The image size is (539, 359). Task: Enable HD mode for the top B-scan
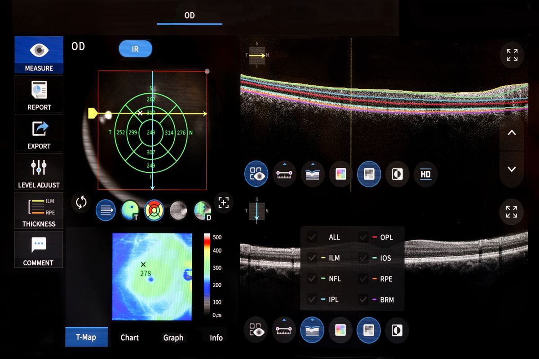pyautogui.click(x=425, y=174)
